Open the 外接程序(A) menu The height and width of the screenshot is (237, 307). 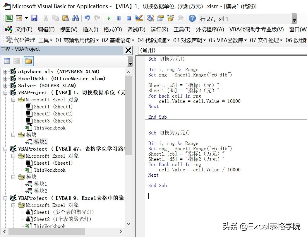coord(210,29)
